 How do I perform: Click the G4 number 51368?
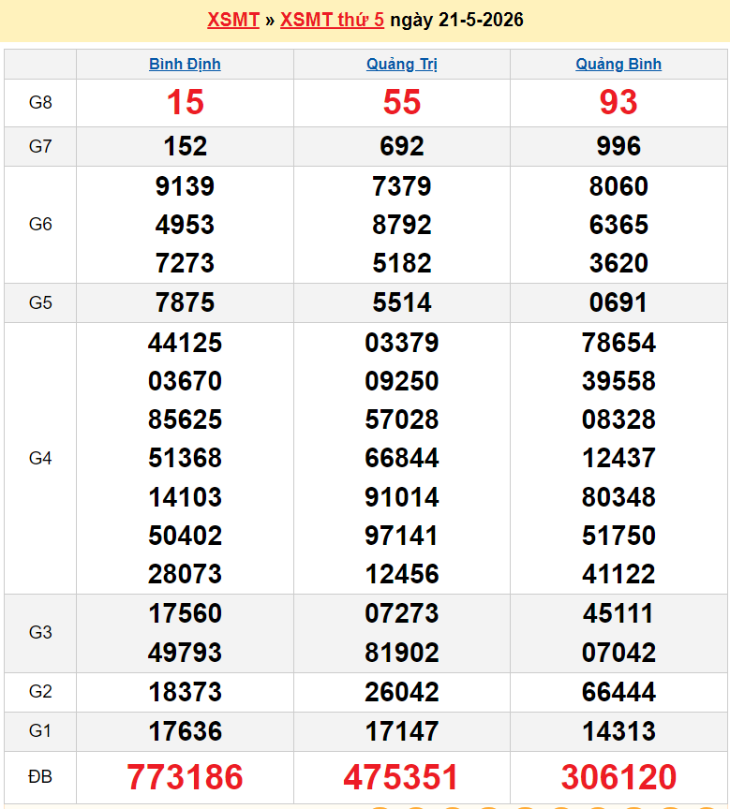(185, 458)
